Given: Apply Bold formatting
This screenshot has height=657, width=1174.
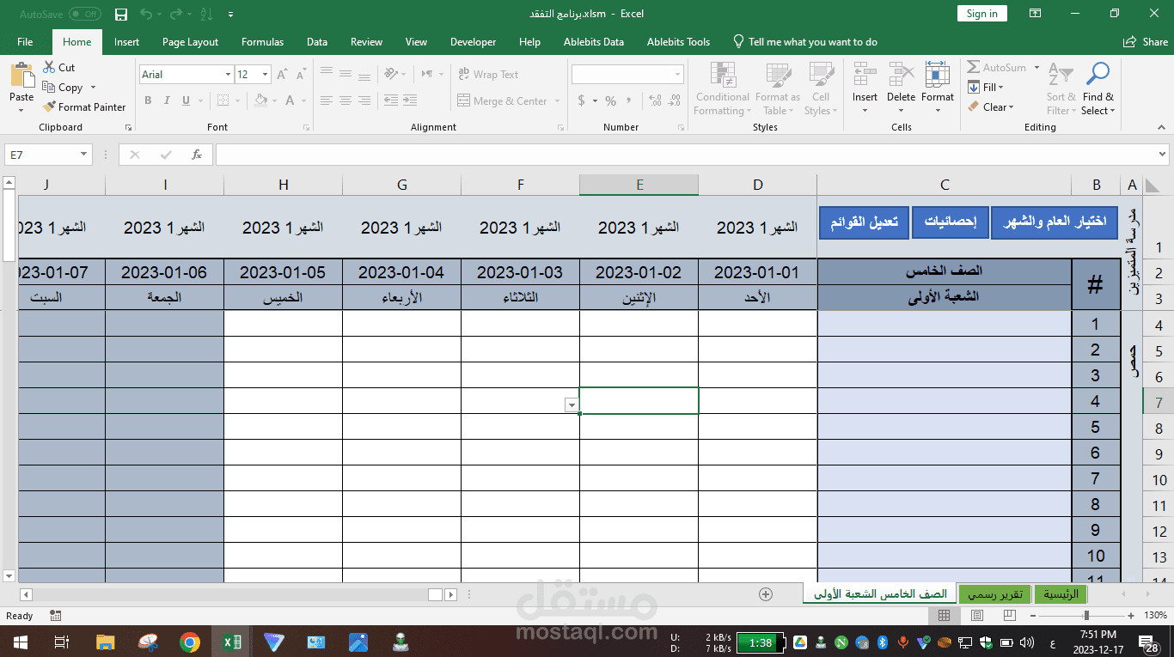Looking at the screenshot, I should [x=148, y=100].
